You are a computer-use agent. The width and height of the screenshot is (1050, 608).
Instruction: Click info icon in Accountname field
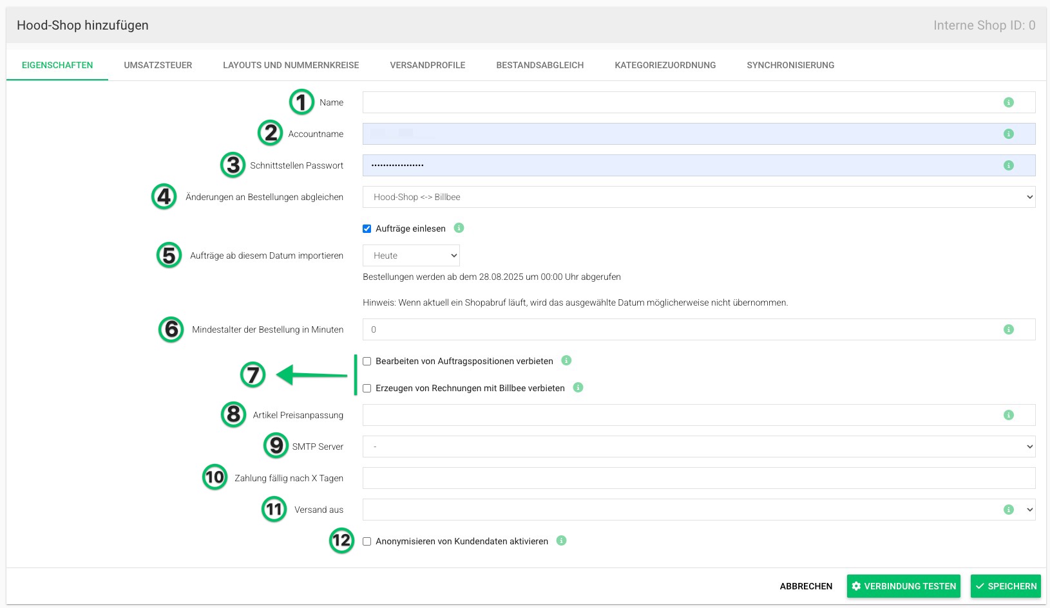point(1009,134)
